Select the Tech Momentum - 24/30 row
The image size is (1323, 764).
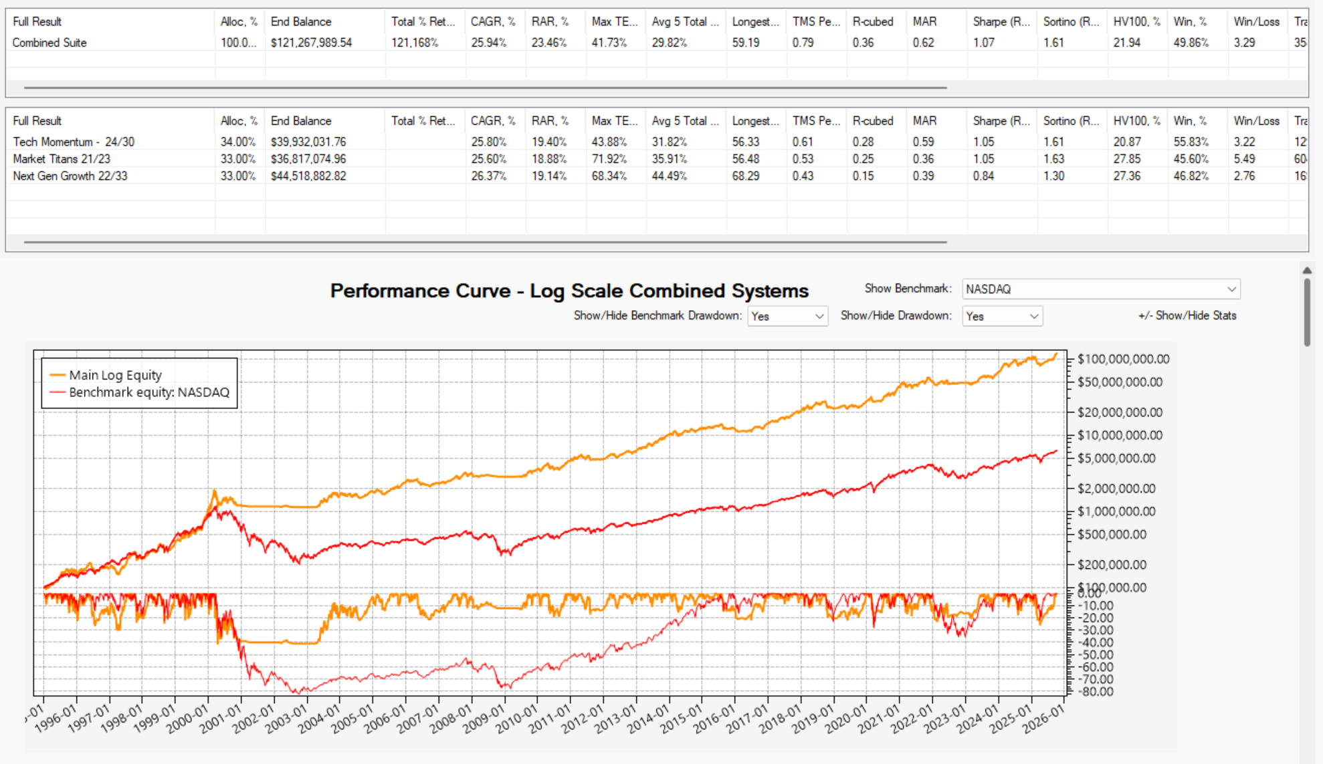click(x=655, y=142)
